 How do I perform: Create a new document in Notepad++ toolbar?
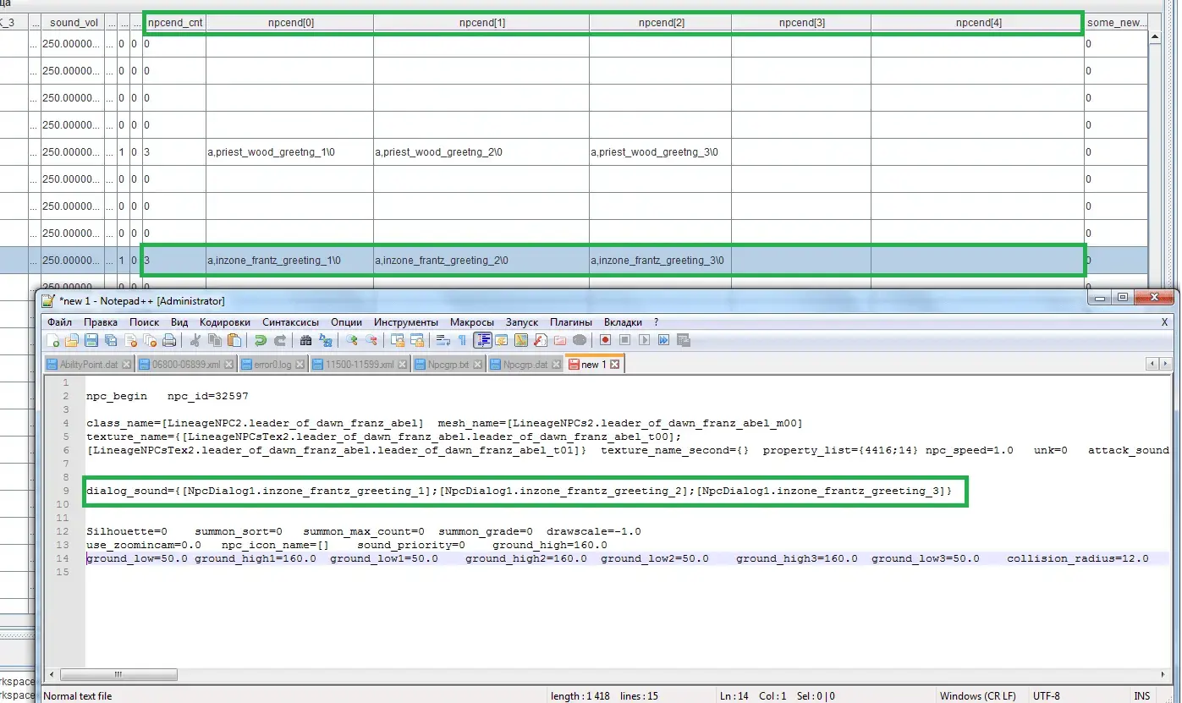(x=52, y=340)
